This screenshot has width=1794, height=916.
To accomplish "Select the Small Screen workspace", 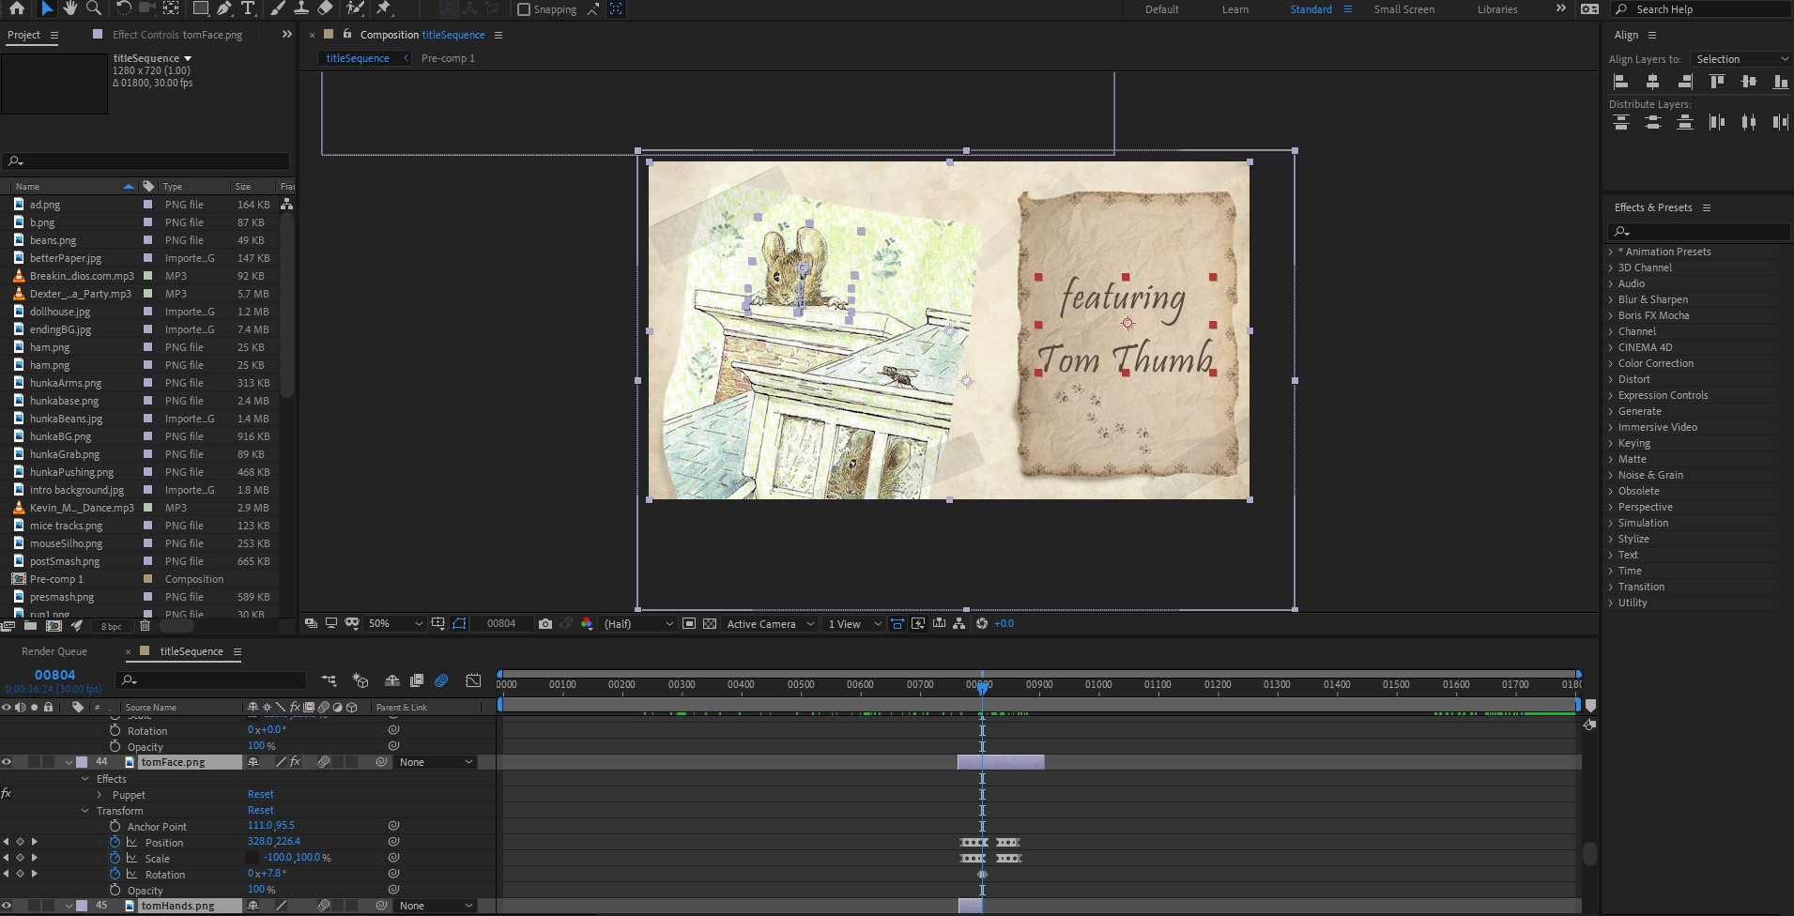I will click(x=1403, y=9).
